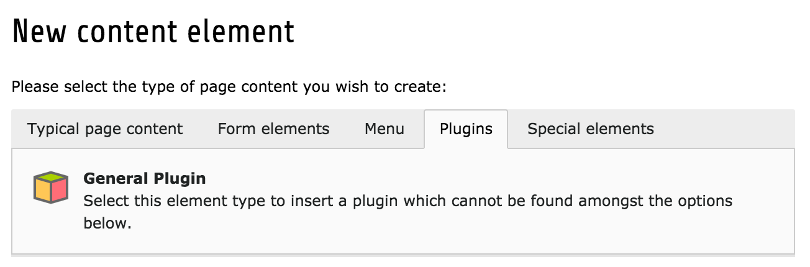This screenshot has width=810, height=267.
Task: Click the red face of the plugin cube
Action: [58, 192]
